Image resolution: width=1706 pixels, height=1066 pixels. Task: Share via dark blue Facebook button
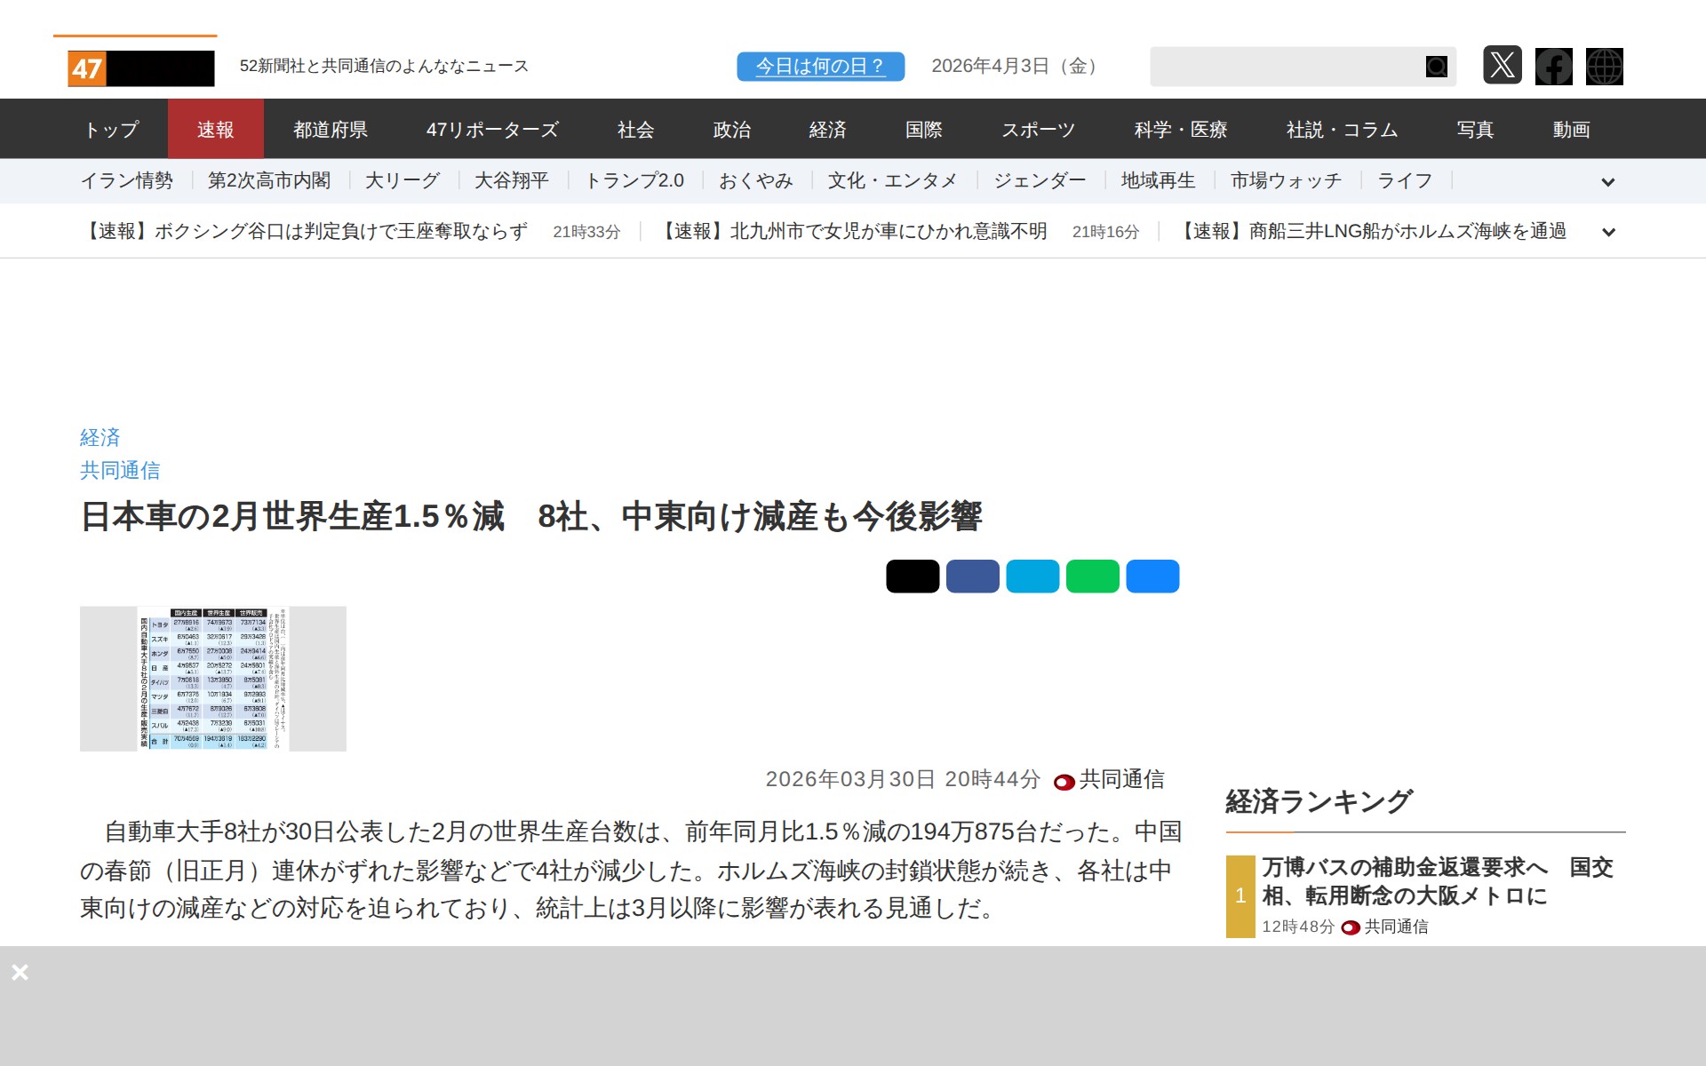(972, 576)
